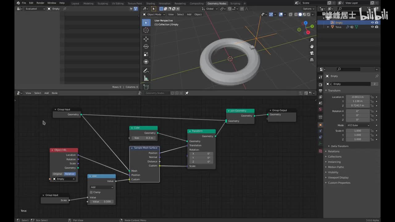Click the Value 0.500 slider field
This screenshot has height=222, width=395.
pyautogui.click(x=102, y=202)
